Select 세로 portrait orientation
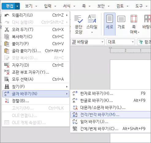Screen dimensions: 151x143 [110, 24]
